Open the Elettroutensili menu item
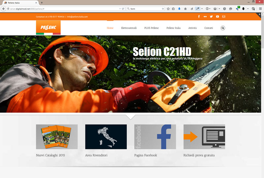The height and width of the screenshot is (178, 264). click(x=129, y=28)
